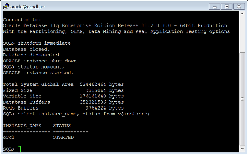Click the Total System Global Area line
This screenshot has width=248, height=155.
tap(63, 84)
